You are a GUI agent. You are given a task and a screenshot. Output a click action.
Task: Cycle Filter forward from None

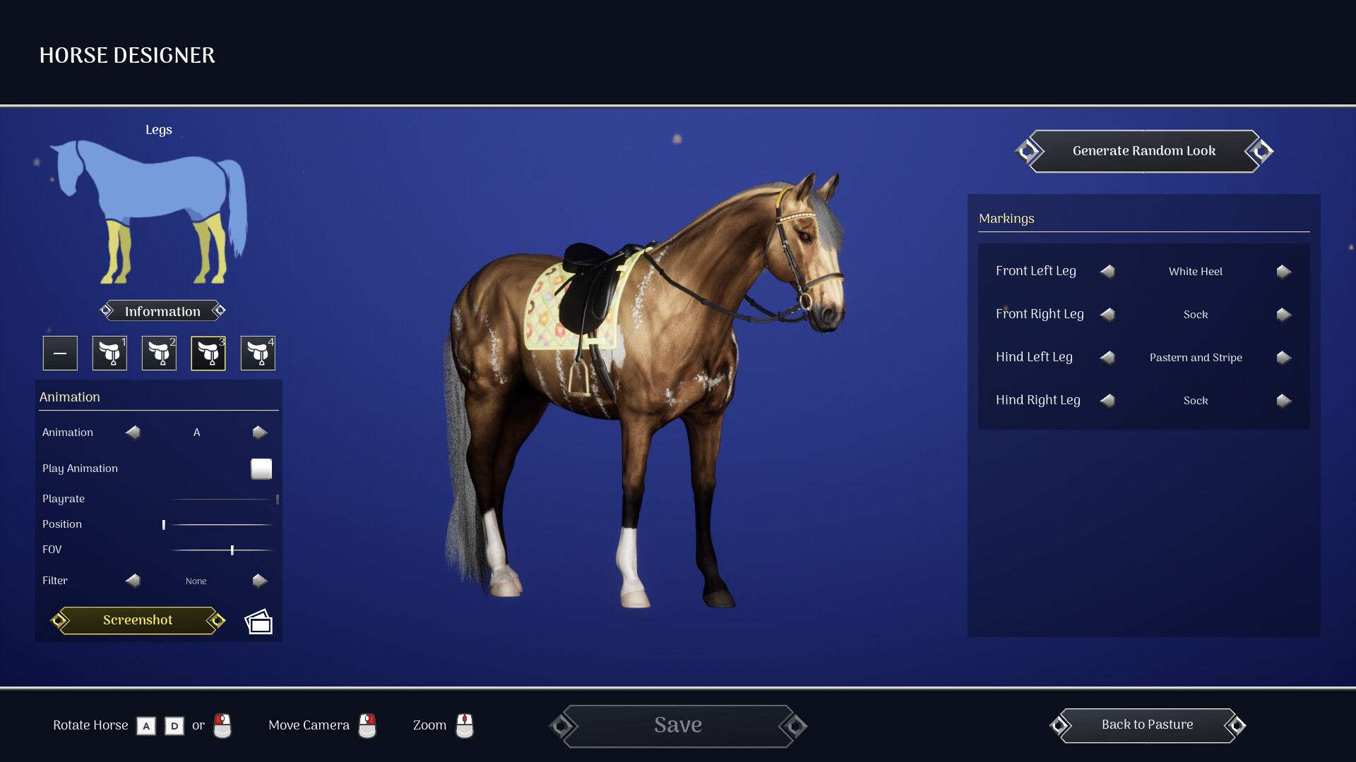[x=259, y=581]
